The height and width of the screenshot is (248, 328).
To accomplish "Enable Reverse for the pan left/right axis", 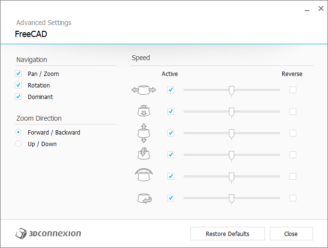I will click(293, 90).
